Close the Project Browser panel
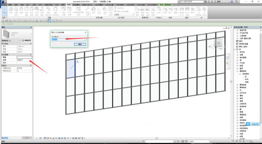The height and width of the screenshot is (144, 262). click(x=261, y=27)
